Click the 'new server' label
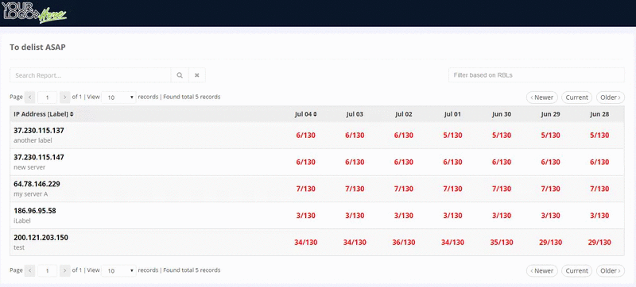 point(29,167)
